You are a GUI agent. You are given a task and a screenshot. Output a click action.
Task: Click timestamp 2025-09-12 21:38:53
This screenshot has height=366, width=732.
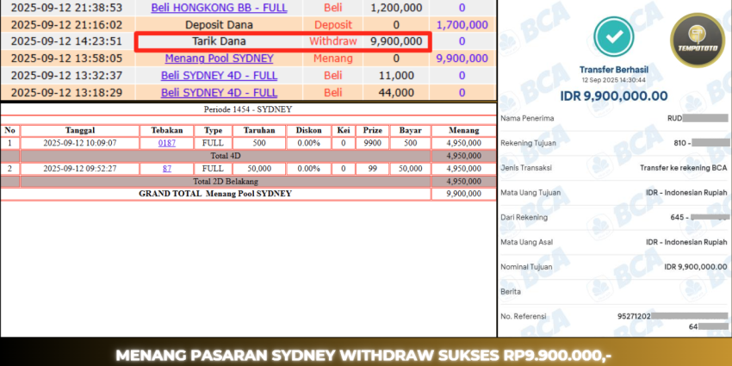point(67,8)
